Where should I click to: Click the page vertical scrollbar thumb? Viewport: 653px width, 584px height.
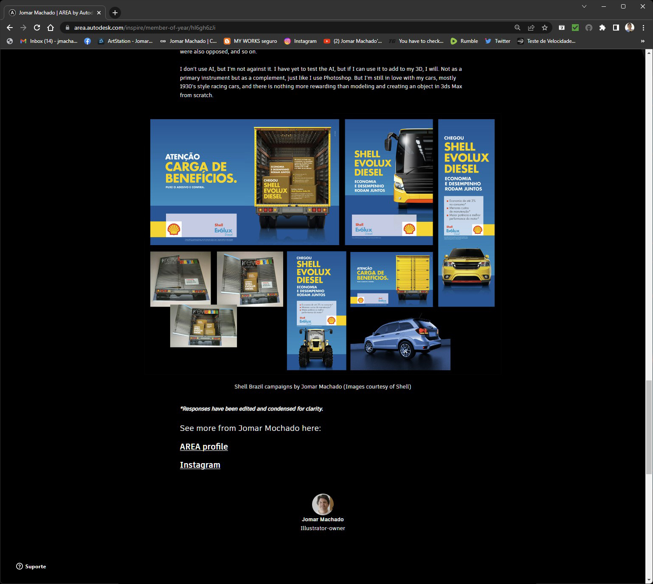coord(648,428)
